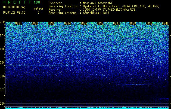Click the 0.6 frequency axis label
The width and height of the screenshot is (171, 109).
coord(2,104)
